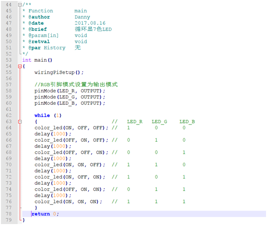Click on 'delay(1000);' at line 75
The width and height of the screenshot is (267, 225).
(53, 195)
